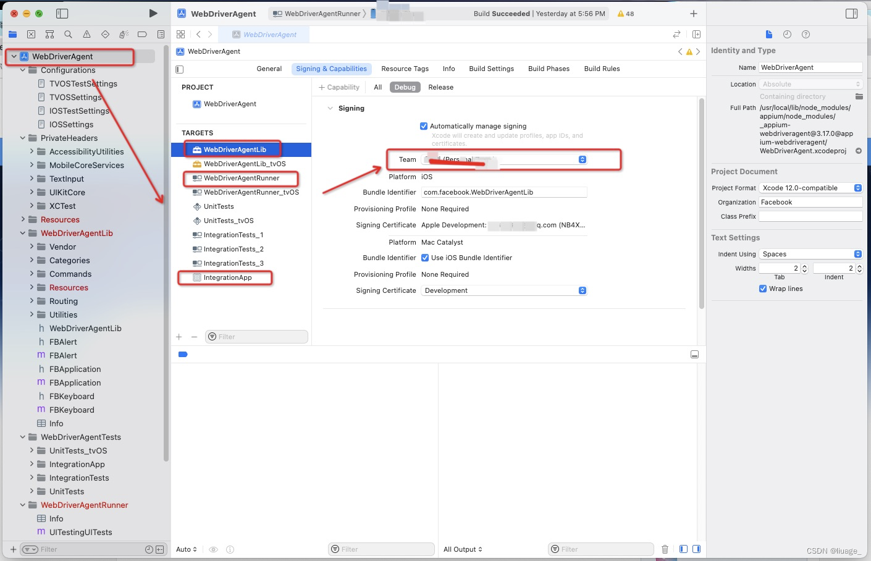
Task: Show related items grid icon
Action: (180, 35)
